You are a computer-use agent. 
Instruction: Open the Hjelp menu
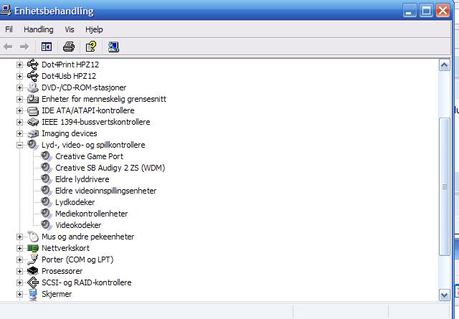(x=94, y=29)
